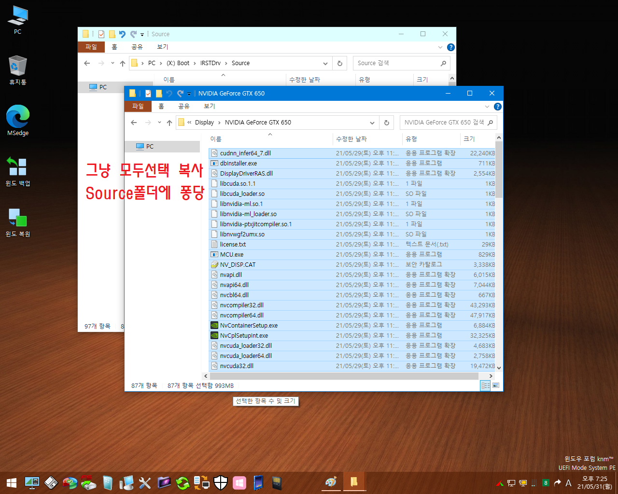The height and width of the screenshot is (494, 618).
Task: Expand address dropdown in Source window
Action: [325, 63]
